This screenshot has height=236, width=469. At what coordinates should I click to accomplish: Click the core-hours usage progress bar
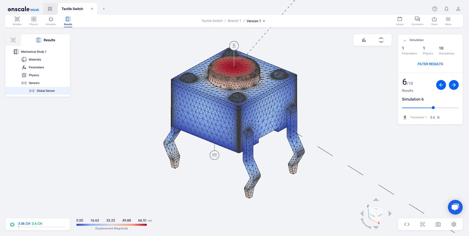click(x=42, y=227)
